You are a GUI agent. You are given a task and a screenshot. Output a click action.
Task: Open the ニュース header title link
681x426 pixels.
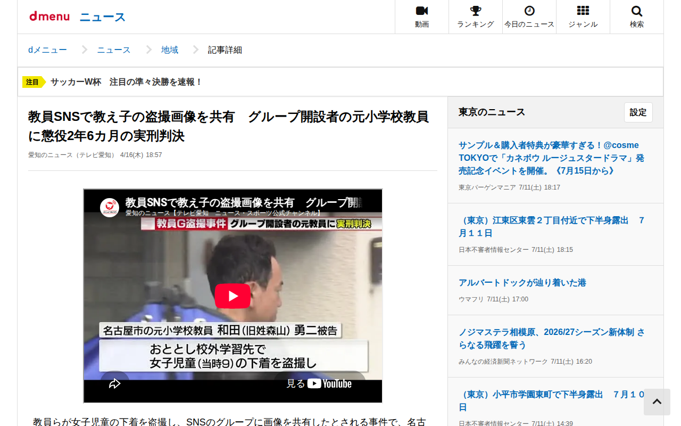(103, 17)
